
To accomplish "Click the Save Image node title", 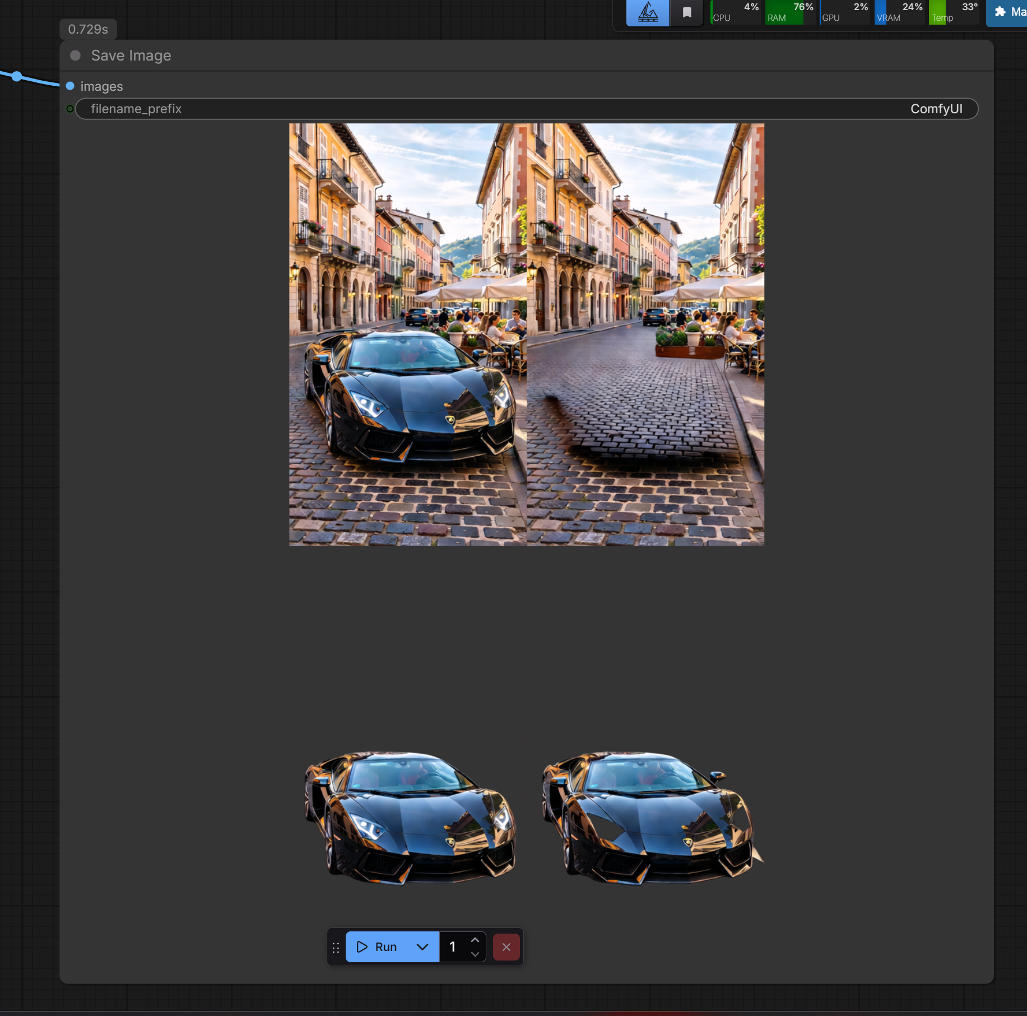I will pyautogui.click(x=131, y=55).
